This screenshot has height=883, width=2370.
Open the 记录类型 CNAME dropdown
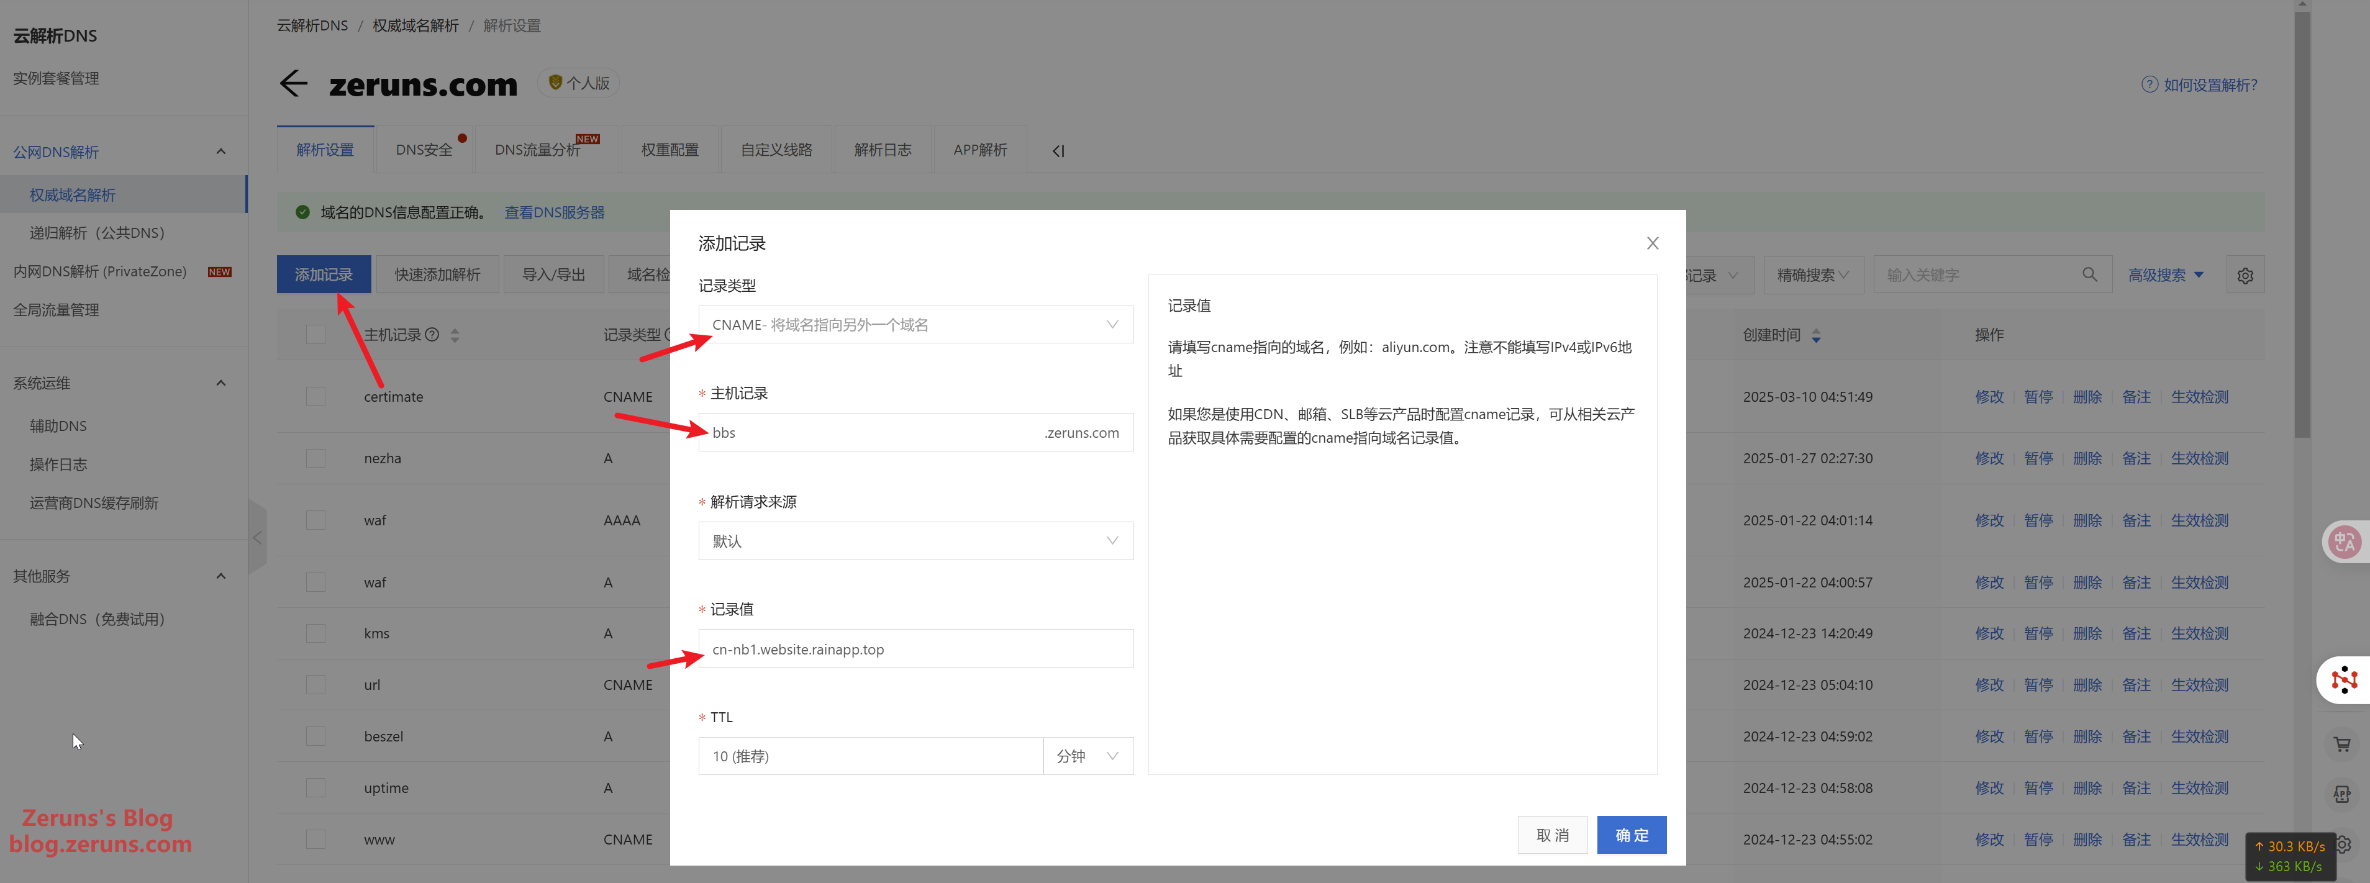tap(915, 325)
